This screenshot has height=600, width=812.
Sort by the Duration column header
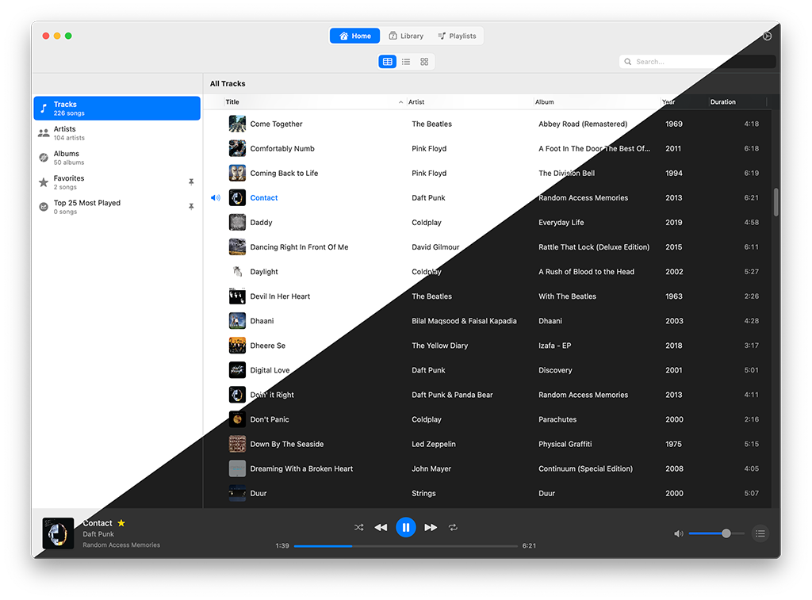click(x=737, y=102)
